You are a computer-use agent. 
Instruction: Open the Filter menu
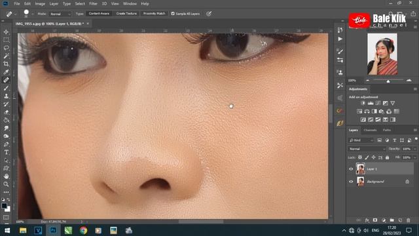[93, 4]
